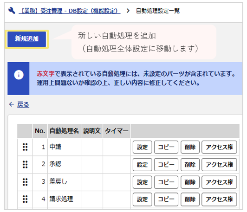
Task: Click コピー button for 差戻し row
Action: pyautogui.click(x=166, y=182)
